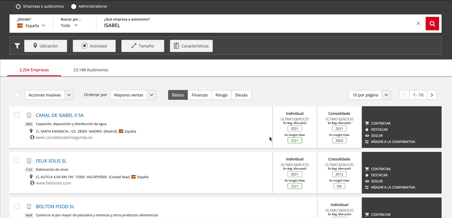
Task: Click CONTRATAR cart icon for Canal de Isabel
Action: [x=367, y=123]
